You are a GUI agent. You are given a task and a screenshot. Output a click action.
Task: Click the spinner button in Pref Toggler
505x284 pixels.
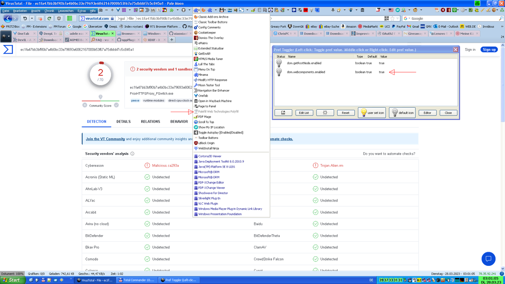pyautogui.click(x=325, y=113)
